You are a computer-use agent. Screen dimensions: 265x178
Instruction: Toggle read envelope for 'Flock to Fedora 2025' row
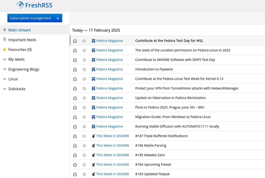(x=75, y=107)
